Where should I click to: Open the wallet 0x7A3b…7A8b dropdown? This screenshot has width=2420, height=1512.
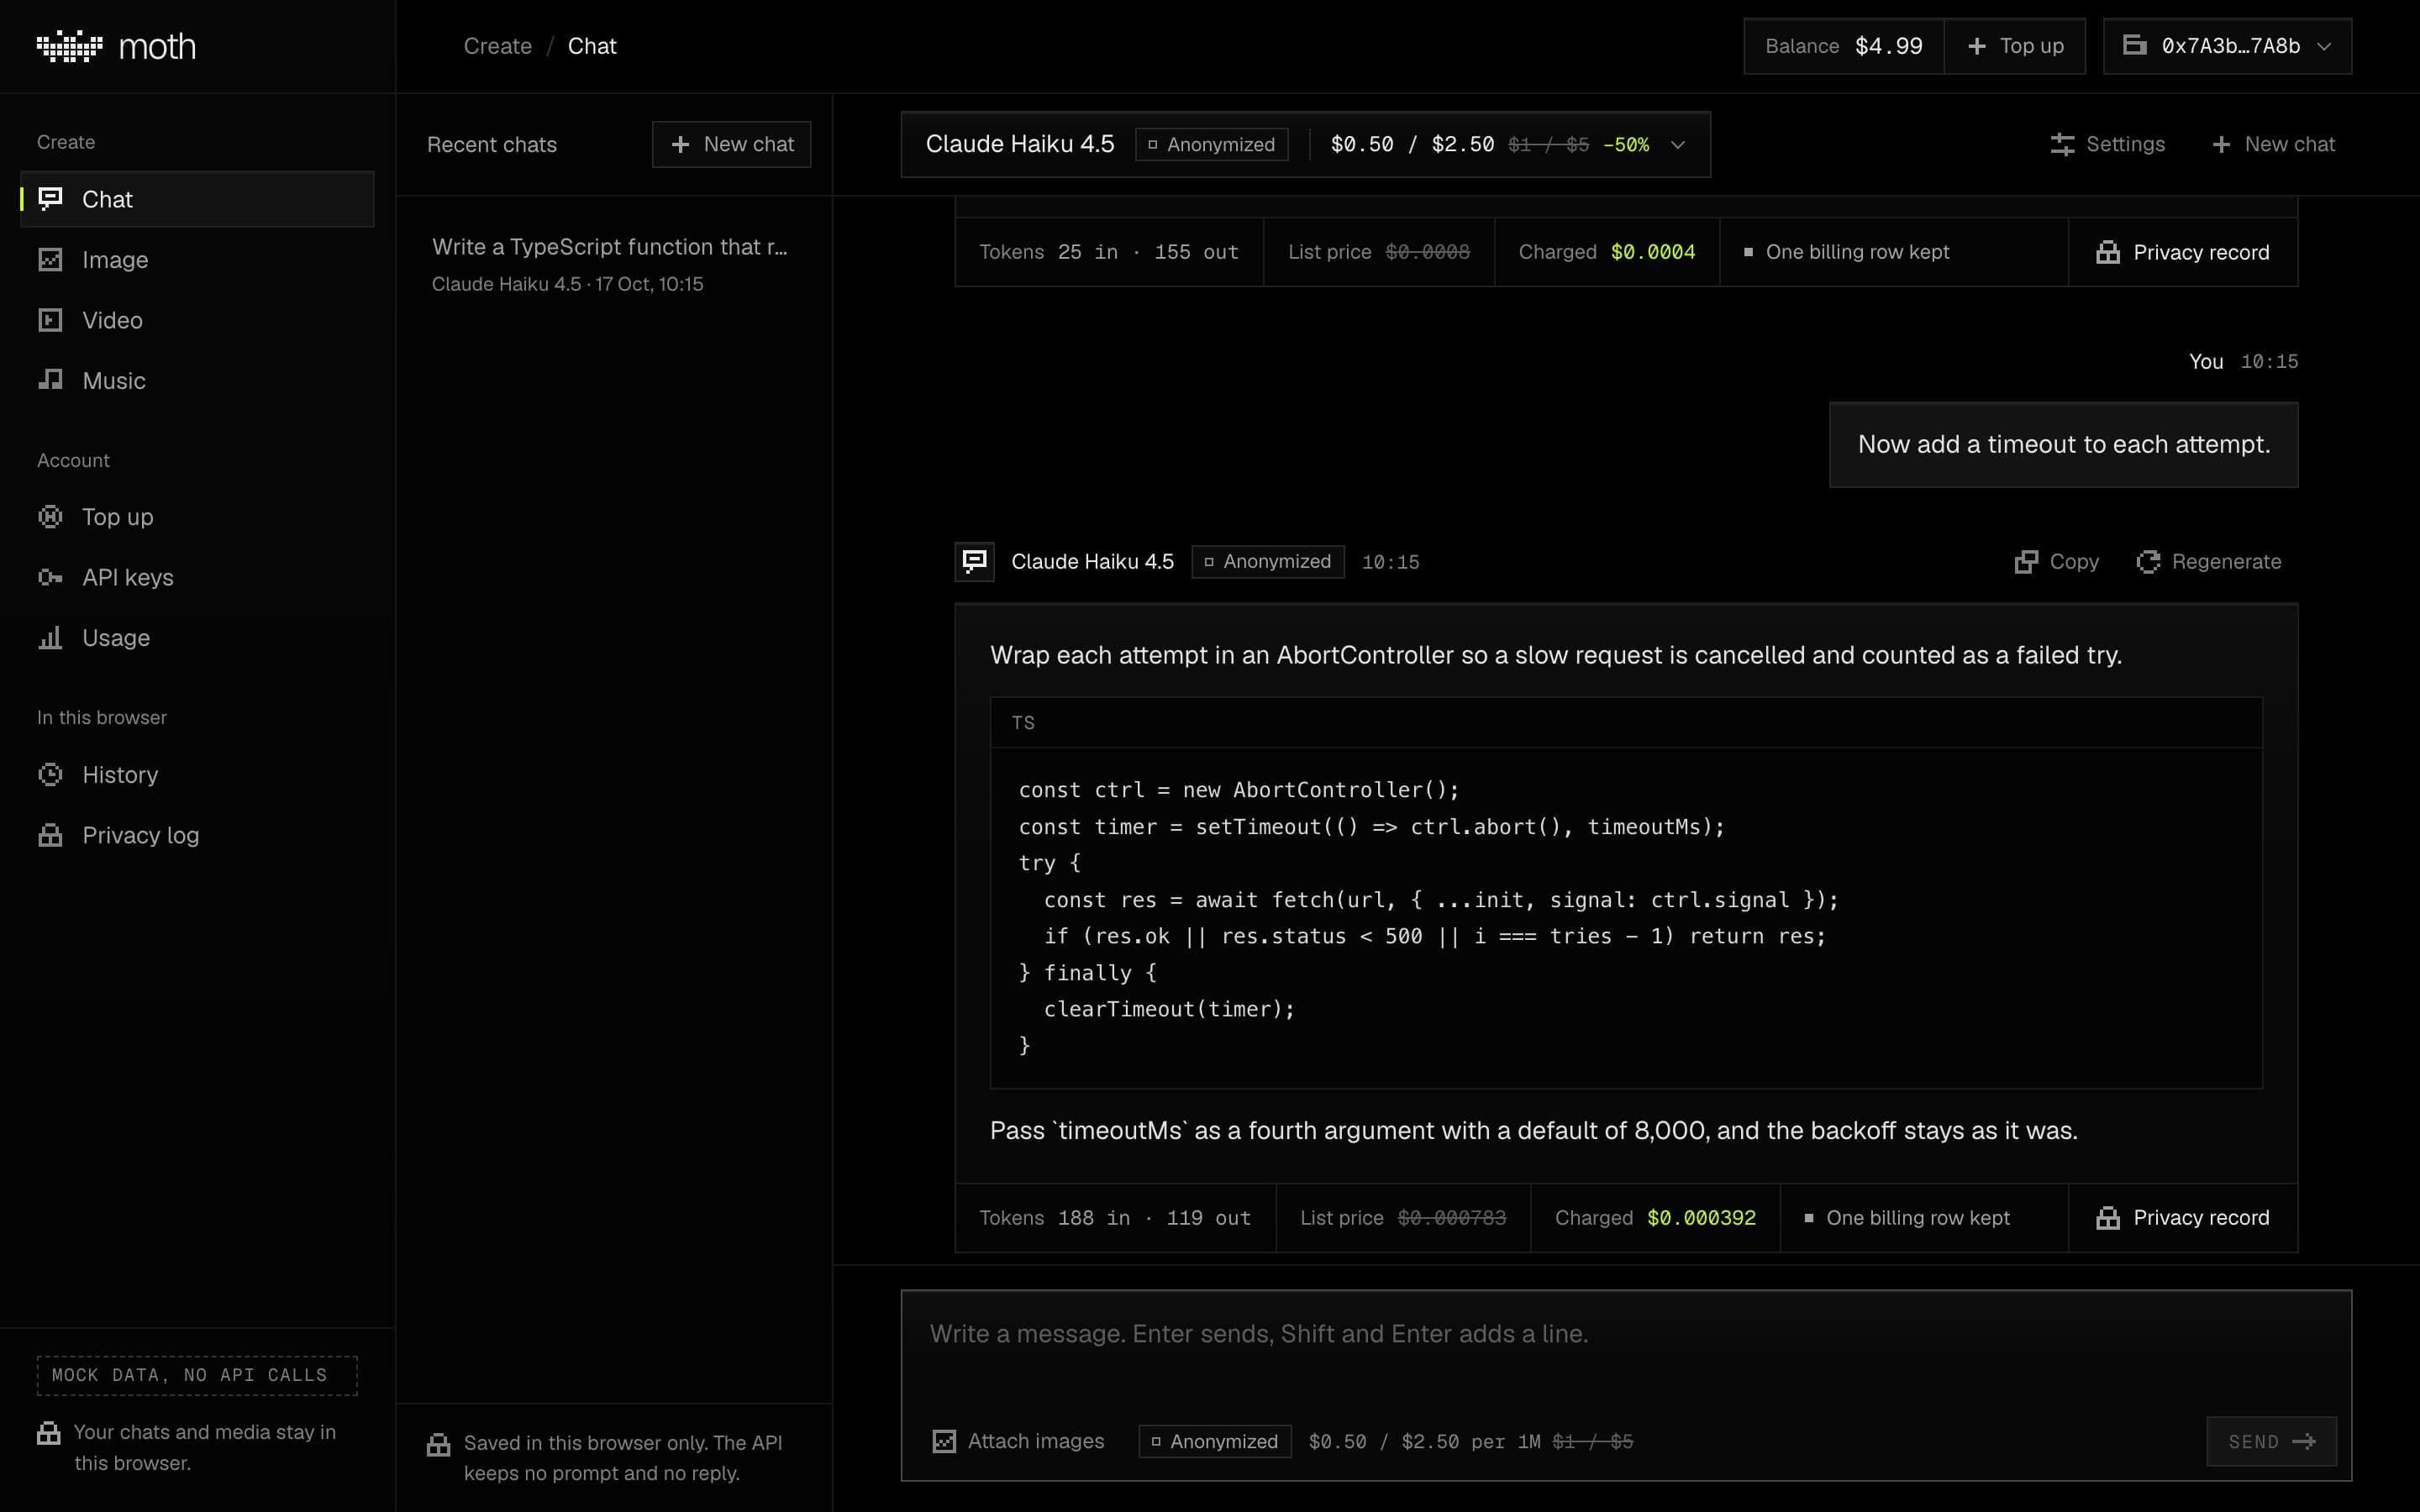click(x=2227, y=46)
